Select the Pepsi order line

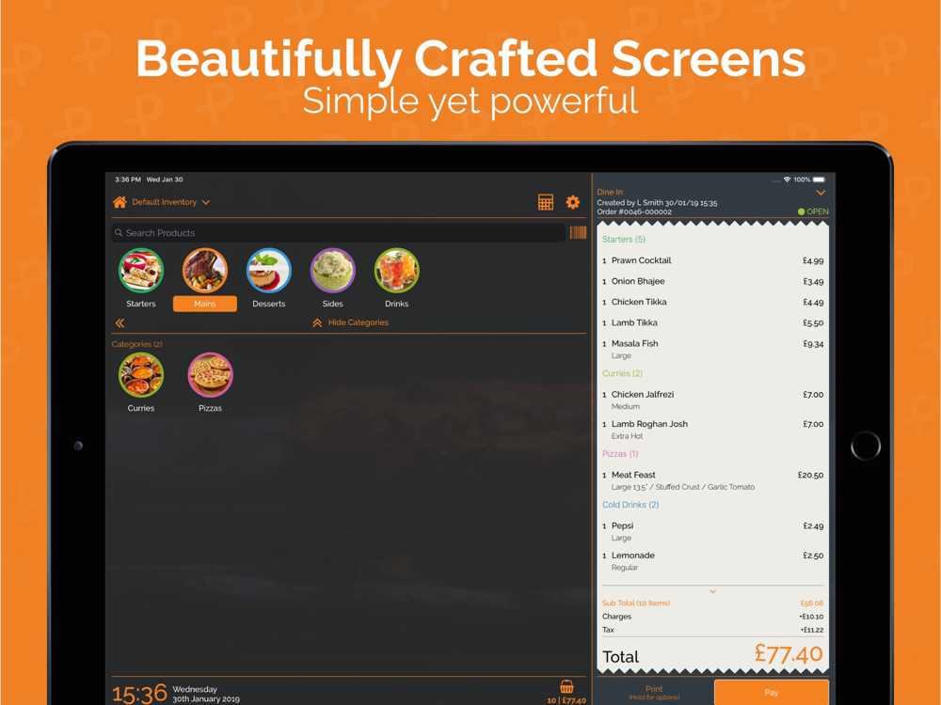coord(713,531)
